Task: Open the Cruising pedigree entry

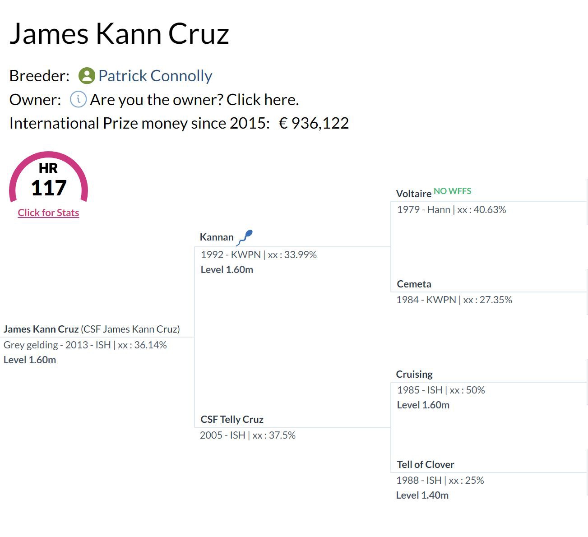Action: coord(414,375)
